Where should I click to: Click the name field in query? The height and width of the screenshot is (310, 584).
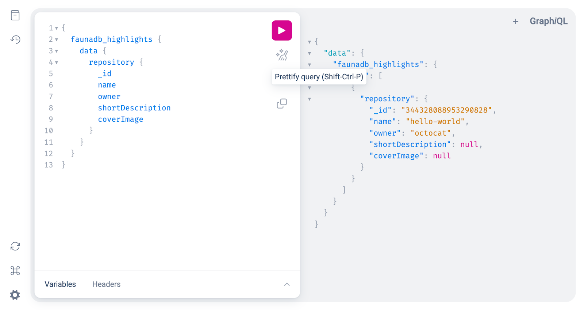(107, 85)
